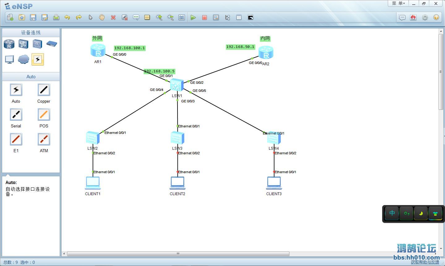This screenshot has height=266, width=445.
Task: Click the shirt skin icon on IME bar
Action: [x=435, y=213]
